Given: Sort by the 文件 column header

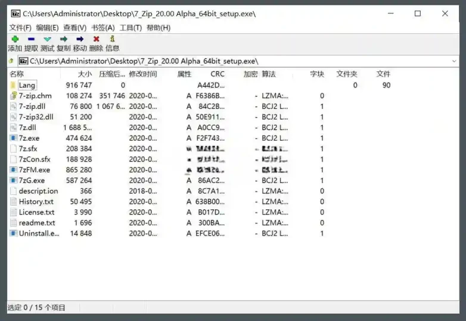Looking at the screenshot, I should coord(383,74).
